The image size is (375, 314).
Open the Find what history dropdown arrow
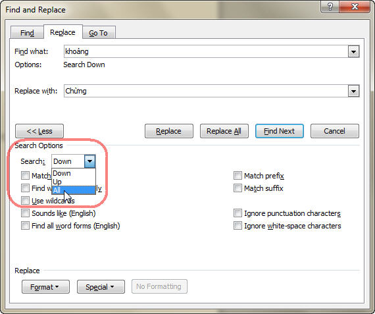tap(353, 52)
